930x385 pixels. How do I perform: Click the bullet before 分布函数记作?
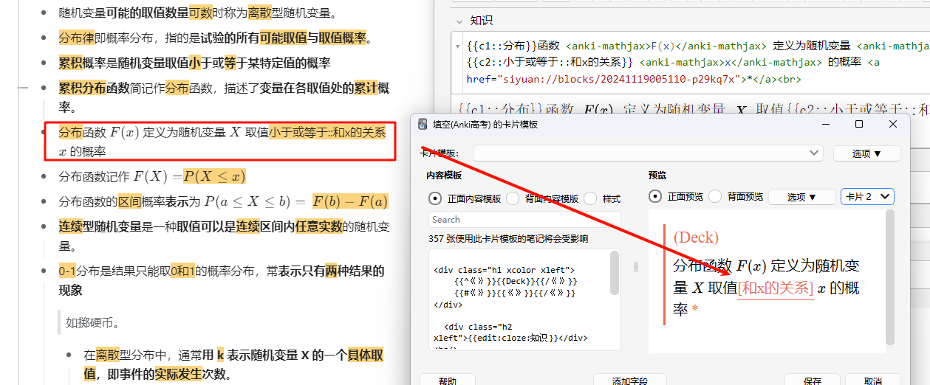(42, 177)
